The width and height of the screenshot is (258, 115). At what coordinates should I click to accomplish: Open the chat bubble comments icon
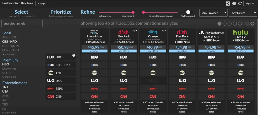click(234, 4)
